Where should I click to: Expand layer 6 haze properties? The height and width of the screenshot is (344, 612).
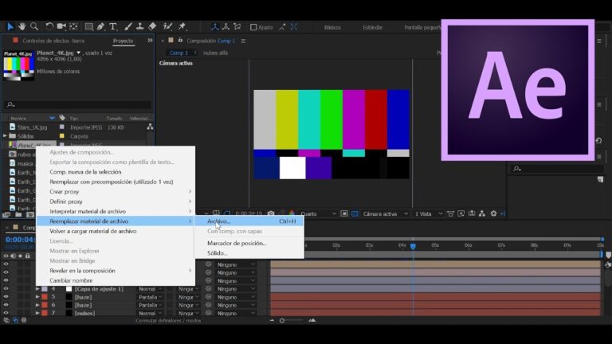pos(37,305)
